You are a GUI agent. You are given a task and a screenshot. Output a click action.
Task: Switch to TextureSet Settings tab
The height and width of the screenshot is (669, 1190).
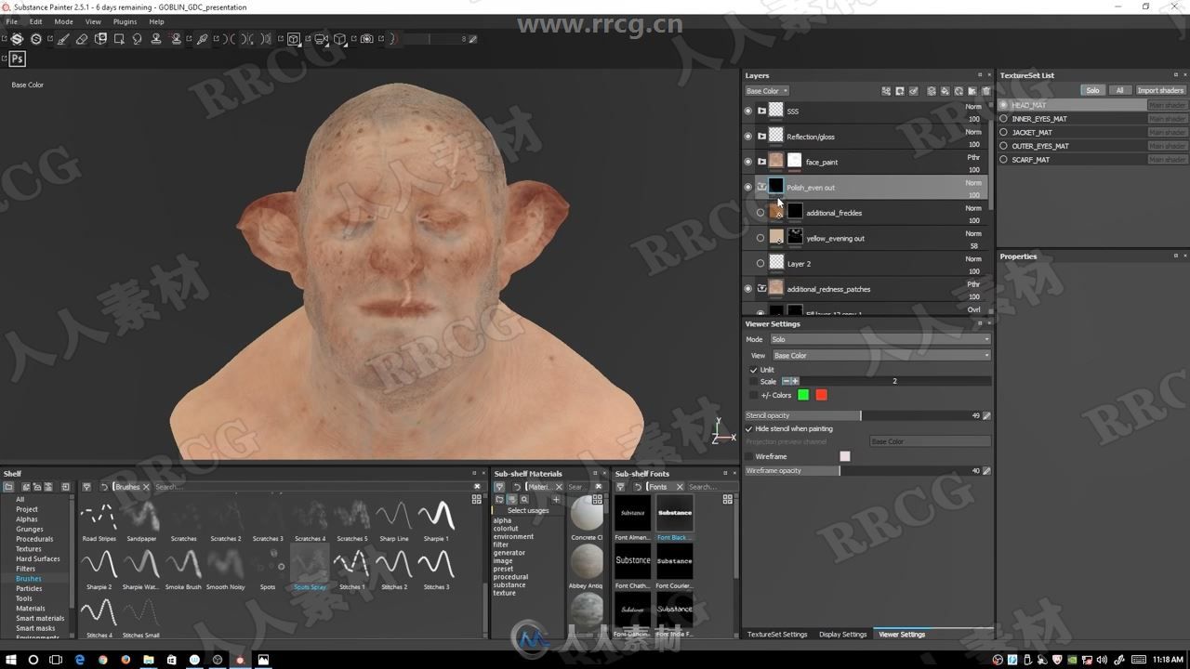click(777, 635)
